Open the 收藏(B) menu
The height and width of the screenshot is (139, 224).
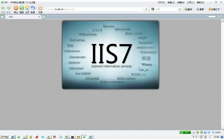click(x=181, y=3)
